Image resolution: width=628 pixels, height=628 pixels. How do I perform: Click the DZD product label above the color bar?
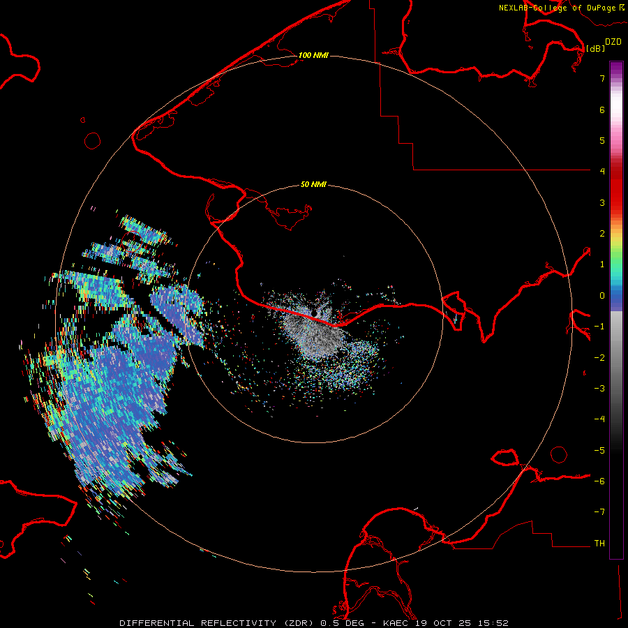point(613,42)
